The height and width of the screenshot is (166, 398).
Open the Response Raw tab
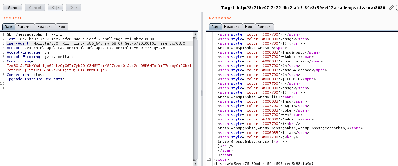(x=215, y=27)
